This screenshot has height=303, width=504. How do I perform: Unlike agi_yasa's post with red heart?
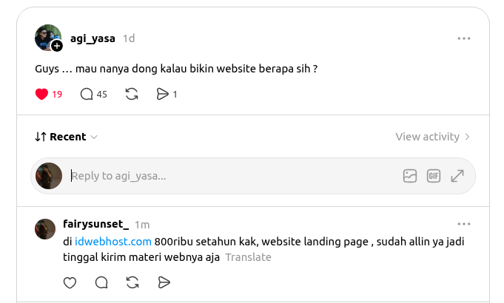pos(41,94)
